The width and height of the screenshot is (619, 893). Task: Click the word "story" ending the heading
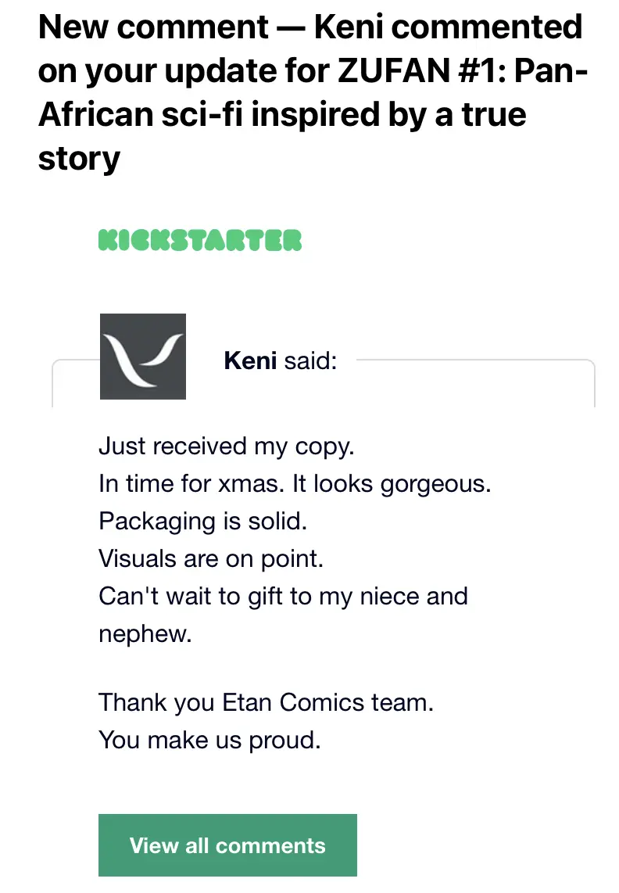point(79,159)
